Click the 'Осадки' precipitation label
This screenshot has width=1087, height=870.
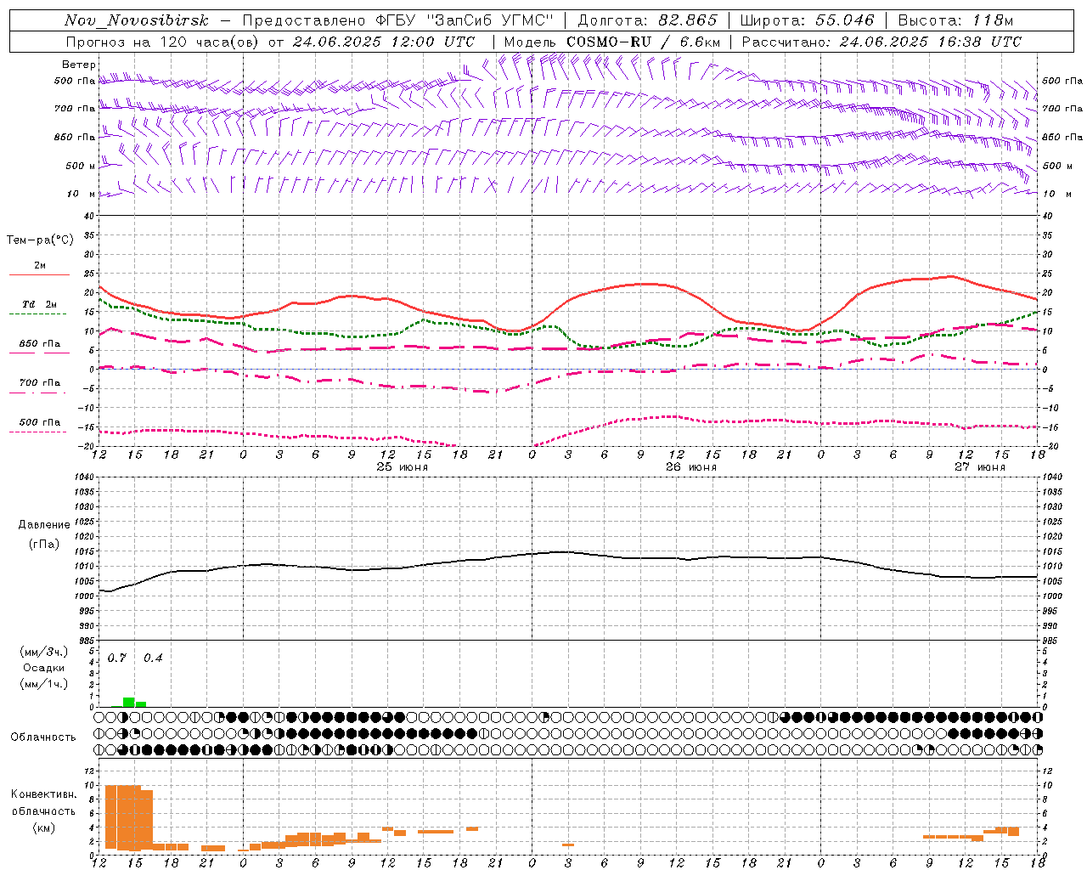click(x=44, y=668)
